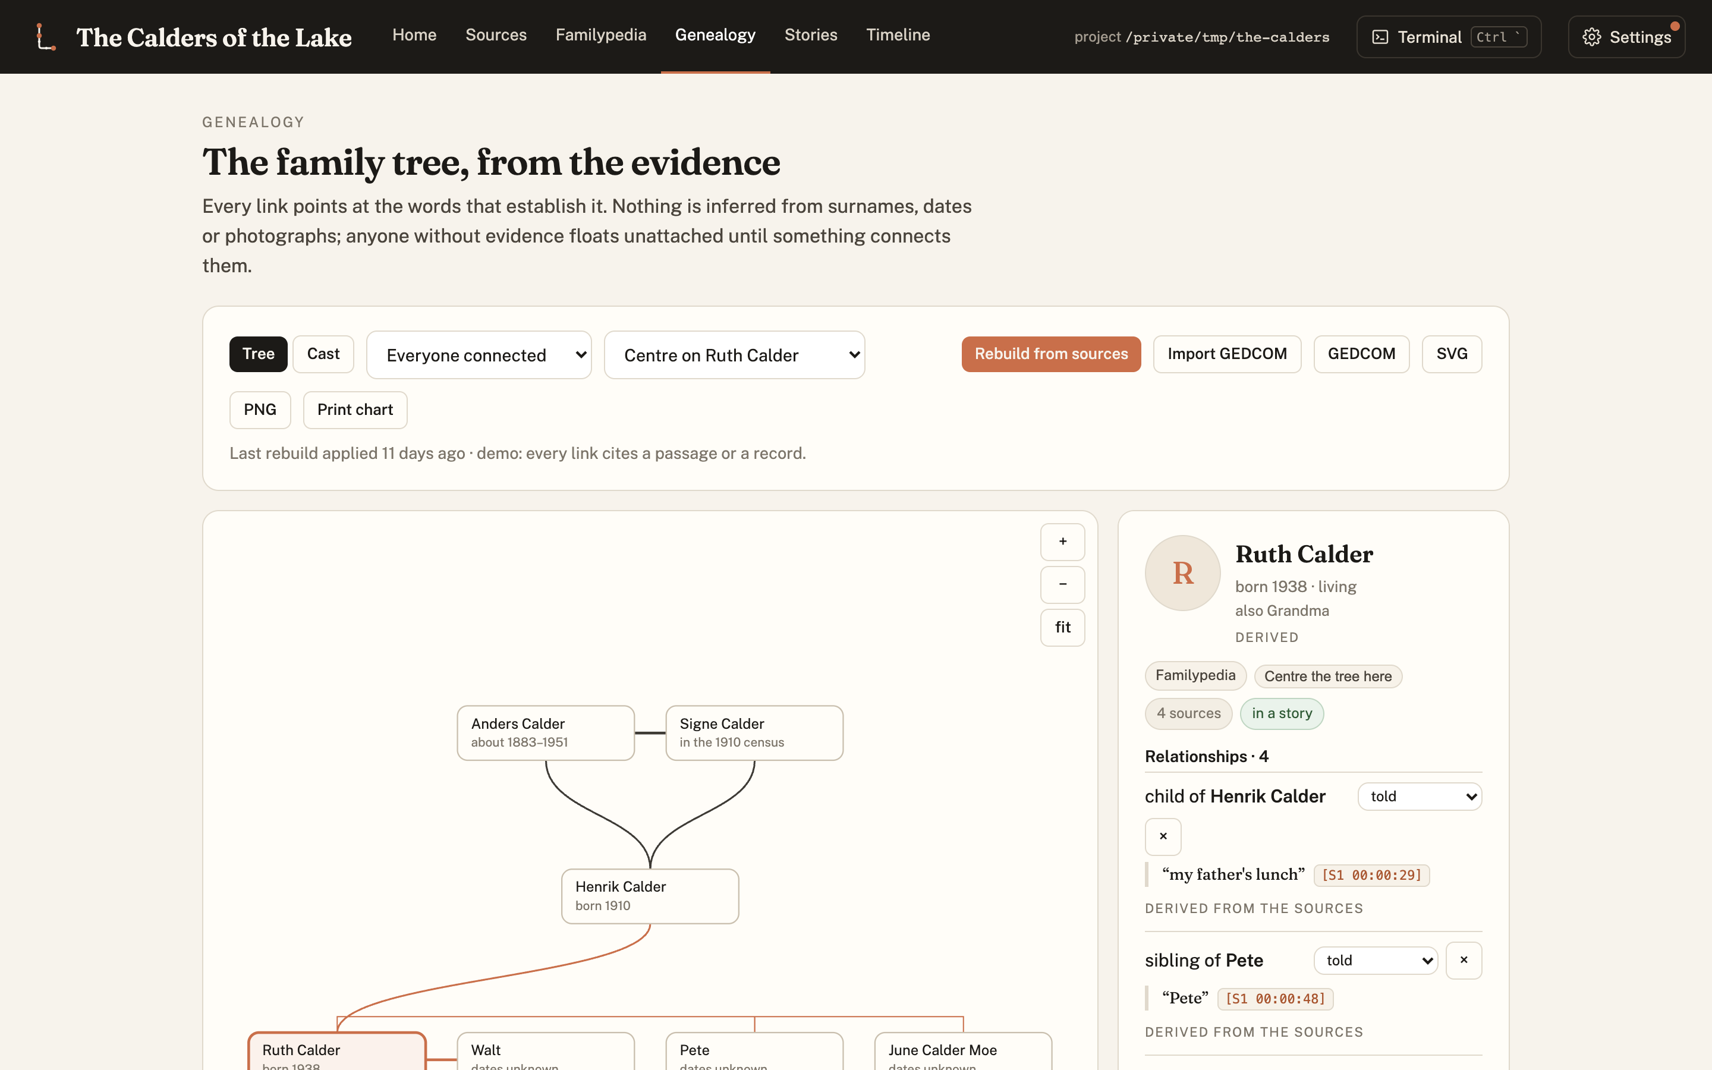Zoom in the tree with plus button
The image size is (1712, 1070).
[x=1063, y=542]
